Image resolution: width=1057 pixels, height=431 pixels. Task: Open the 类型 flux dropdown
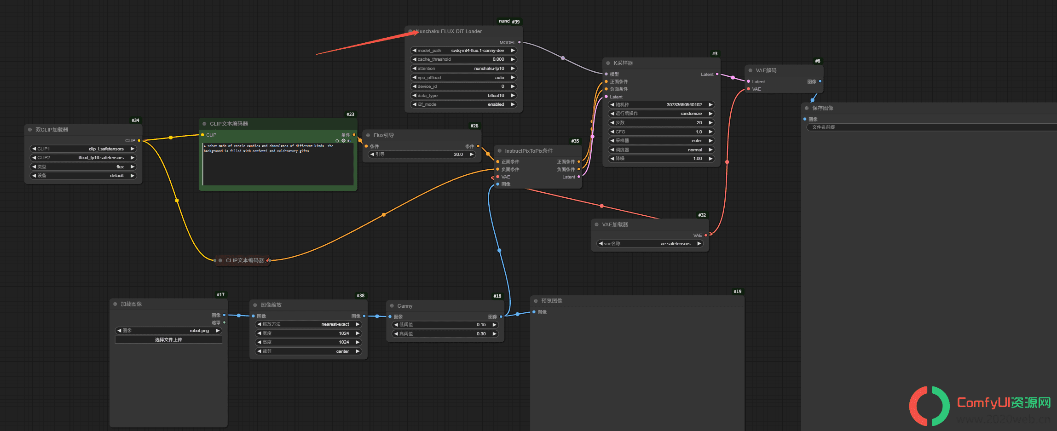[83, 167]
